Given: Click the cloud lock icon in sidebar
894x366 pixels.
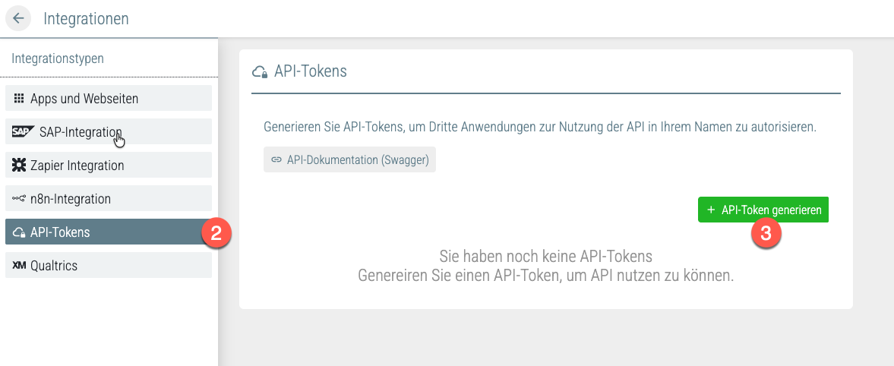Looking at the screenshot, I should coord(19,232).
